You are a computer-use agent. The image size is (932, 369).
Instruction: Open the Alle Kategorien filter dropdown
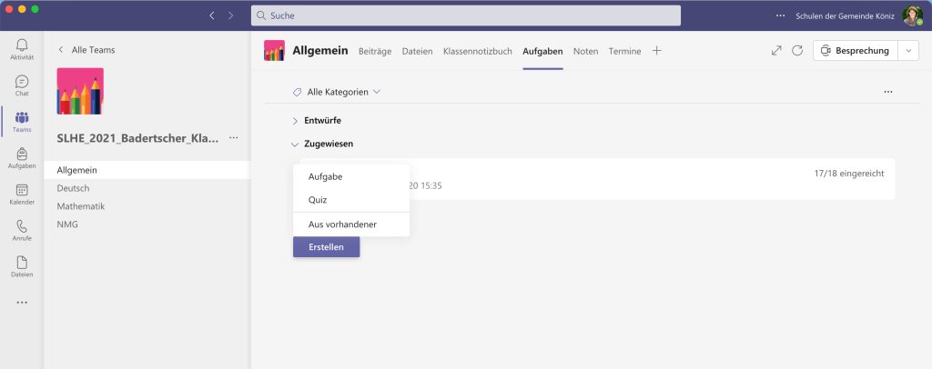point(336,92)
